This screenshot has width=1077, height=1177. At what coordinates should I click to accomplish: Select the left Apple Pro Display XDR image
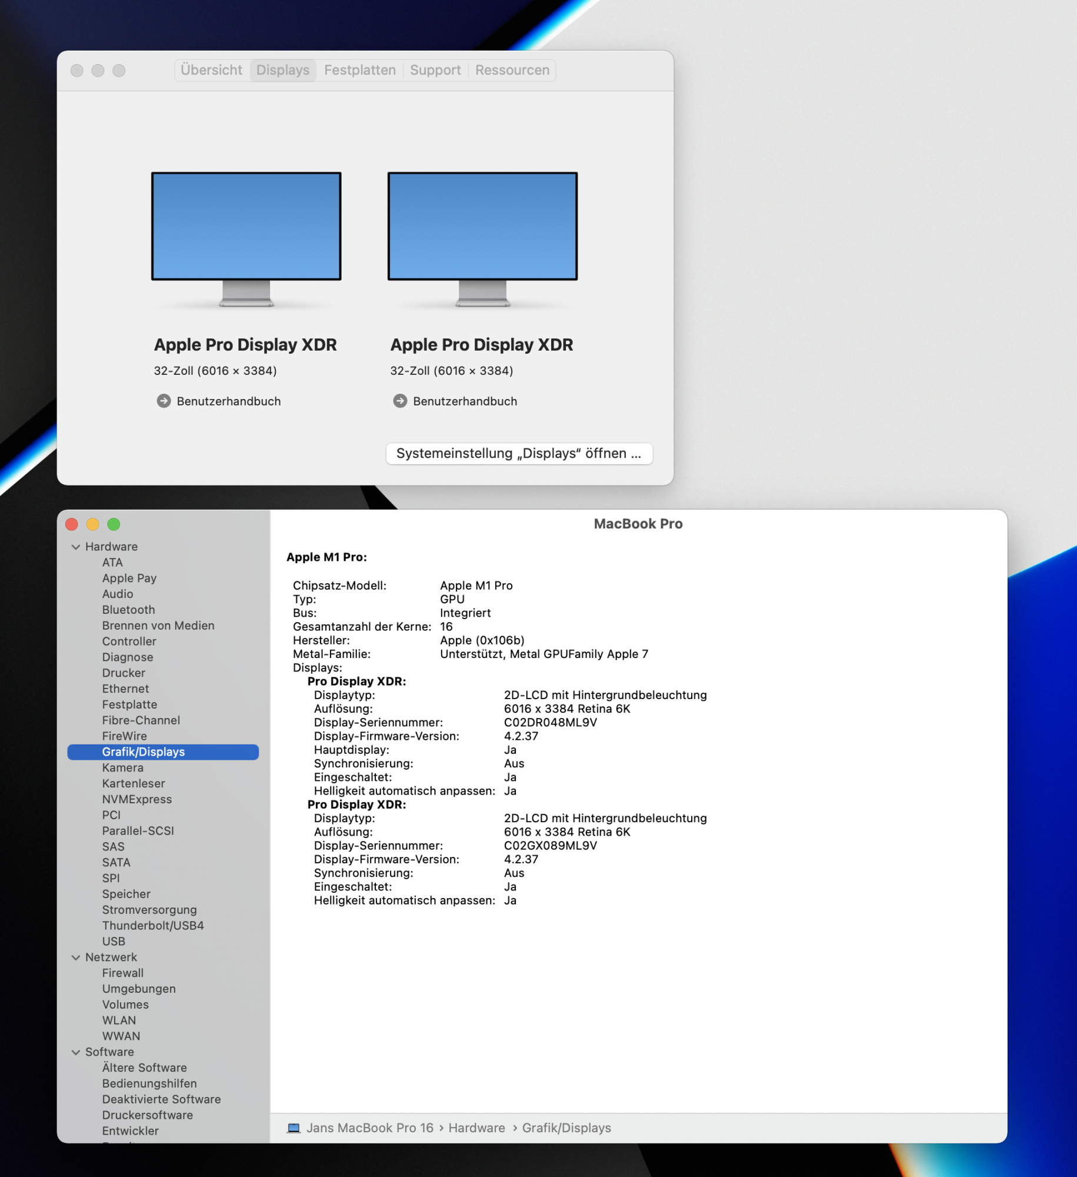(246, 240)
